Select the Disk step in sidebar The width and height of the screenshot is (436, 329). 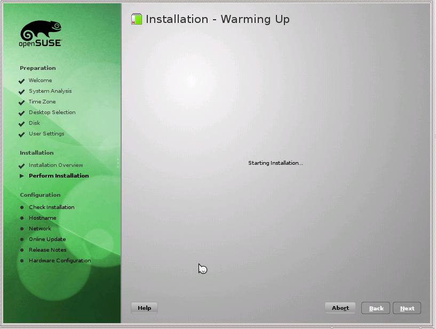pyautogui.click(x=34, y=123)
